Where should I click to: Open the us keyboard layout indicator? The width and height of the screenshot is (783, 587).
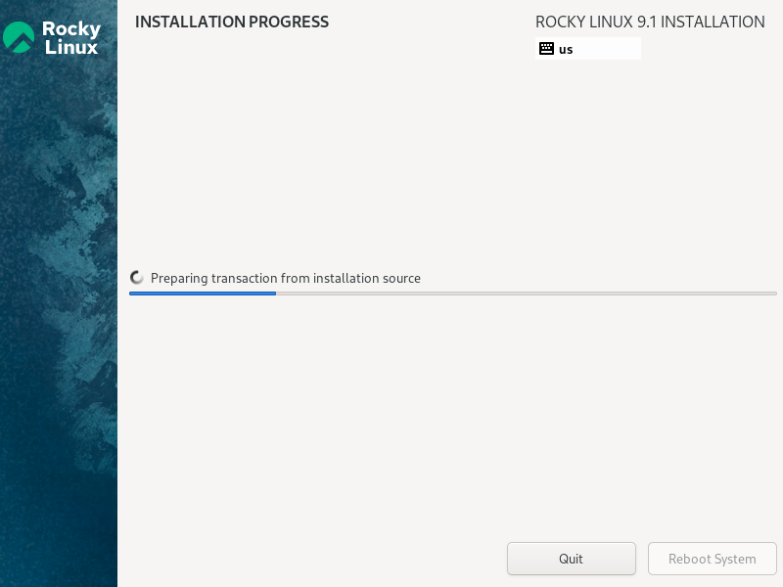[588, 48]
